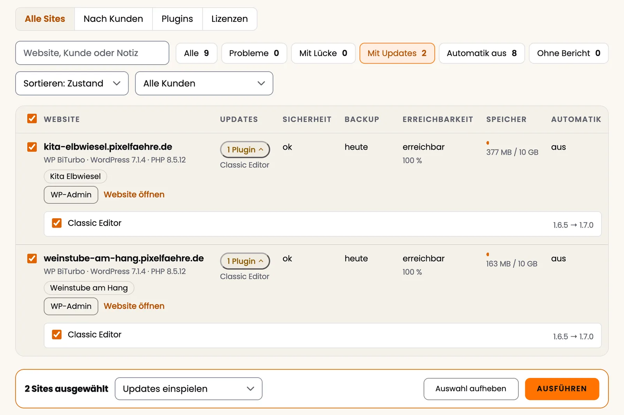Select the Weinstube am Hang customer tag
624x415 pixels.
(89, 288)
